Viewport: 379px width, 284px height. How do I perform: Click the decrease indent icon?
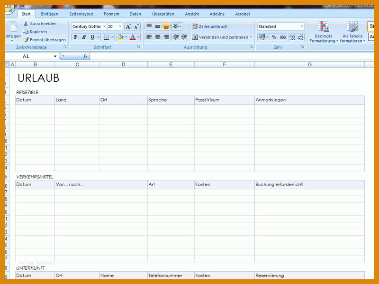coord(176,37)
